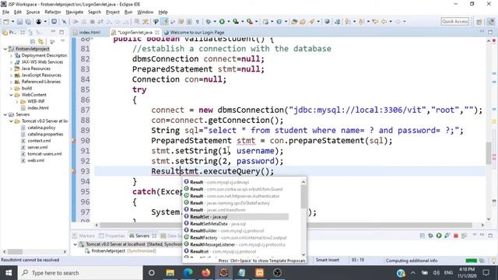The image size is (498, 280).
Task: Click the Debug bug icon in toolbar
Action: (208, 22)
